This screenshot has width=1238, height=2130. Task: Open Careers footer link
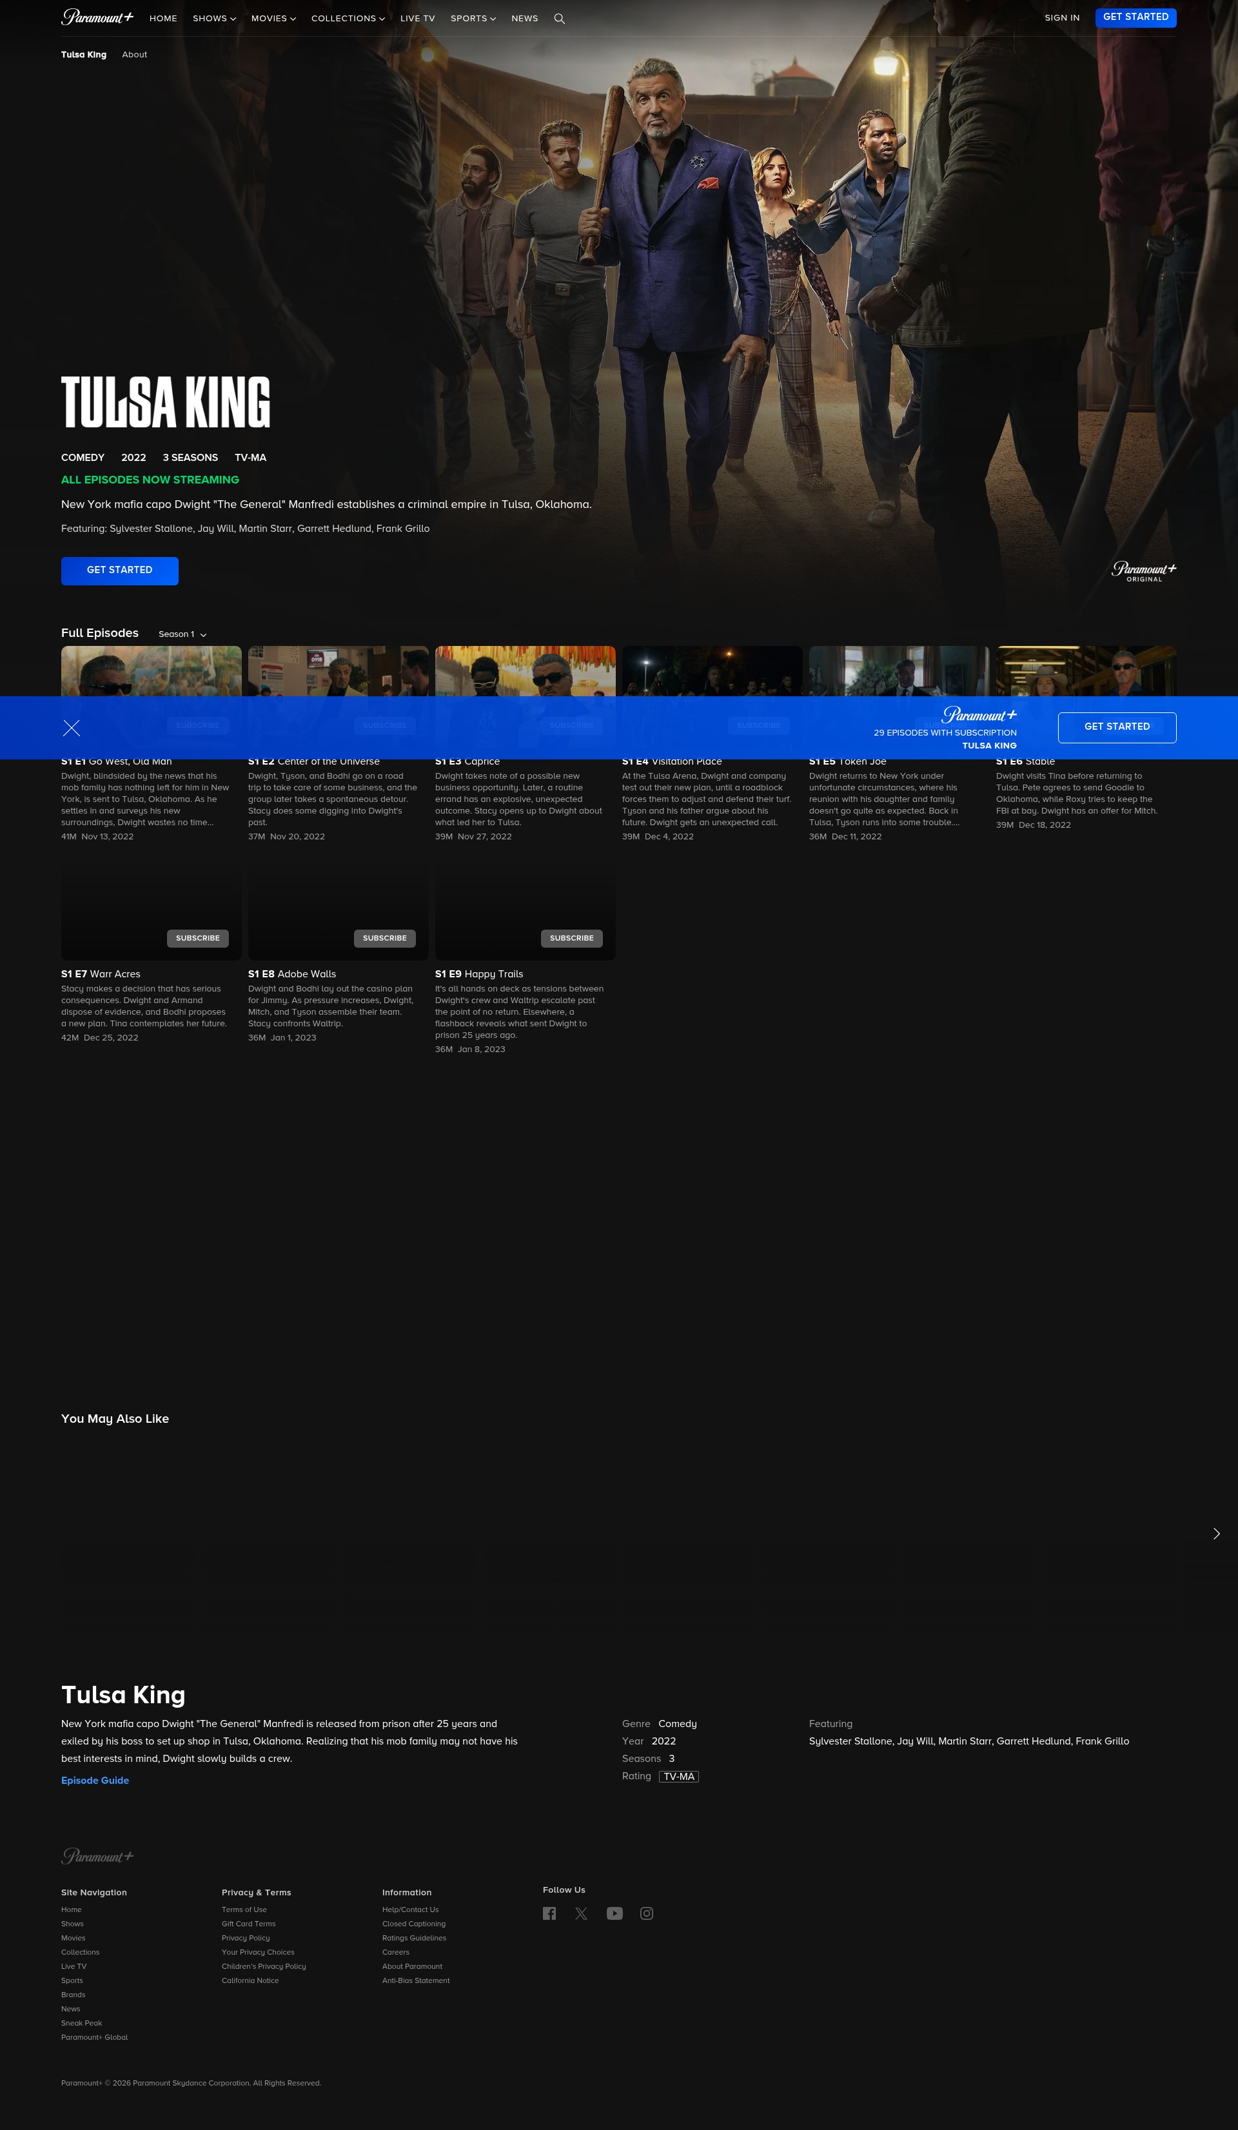coord(396,1953)
